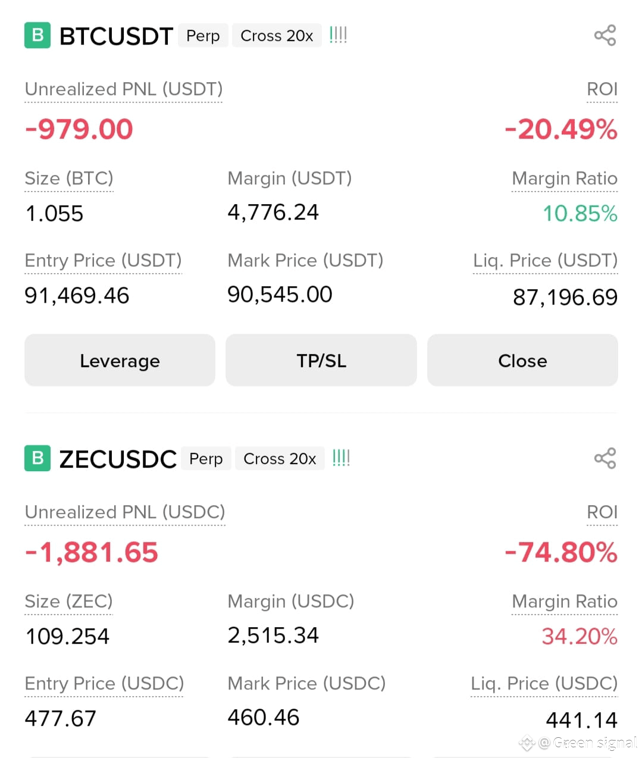Tap the Cross 20x tag on BTCUSDT
The image size is (642, 758).
277,36
